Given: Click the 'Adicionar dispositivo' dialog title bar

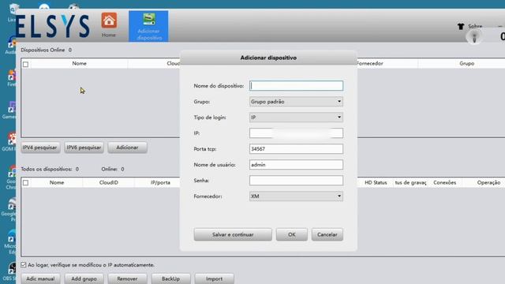Looking at the screenshot, I should (268, 58).
